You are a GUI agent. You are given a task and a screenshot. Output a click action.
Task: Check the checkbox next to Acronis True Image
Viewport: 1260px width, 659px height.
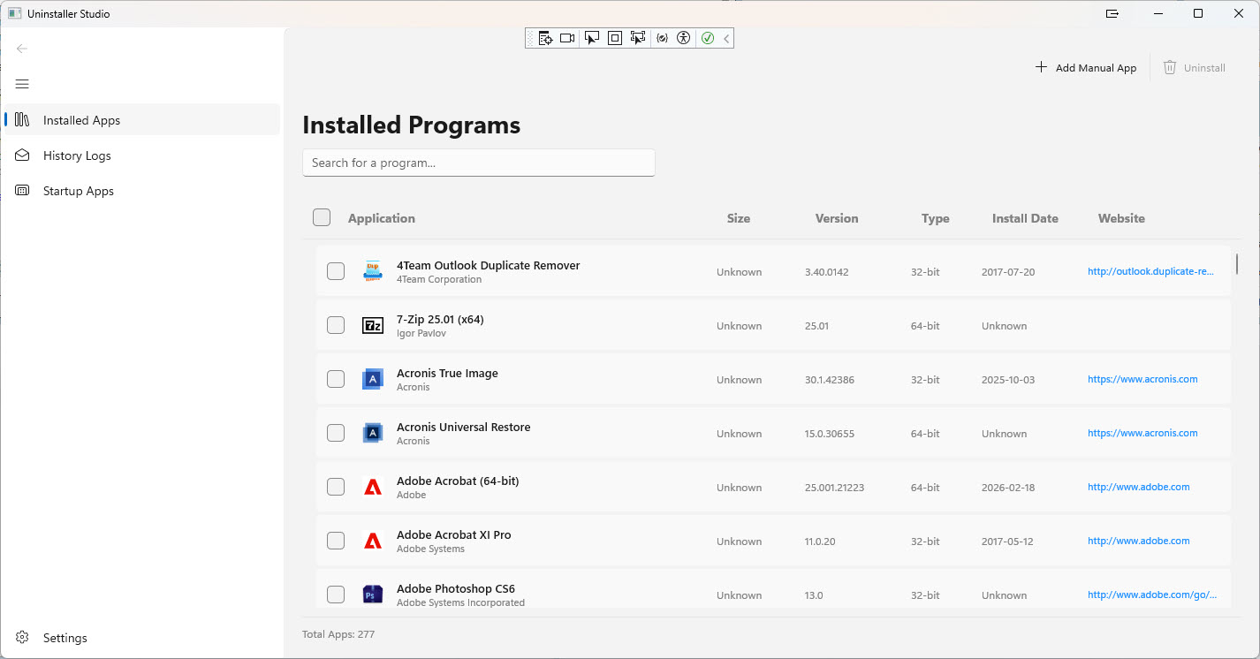click(336, 379)
